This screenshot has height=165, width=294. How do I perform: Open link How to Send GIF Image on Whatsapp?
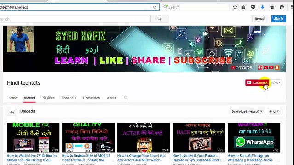pos(250,158)
